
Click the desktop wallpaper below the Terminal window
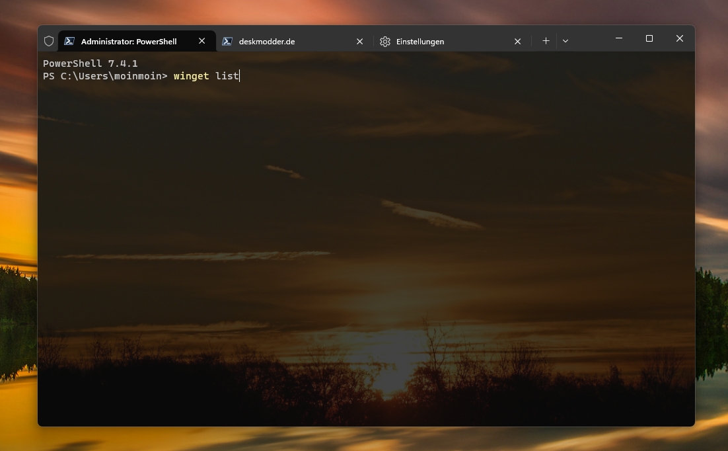[x=363, y=439]
